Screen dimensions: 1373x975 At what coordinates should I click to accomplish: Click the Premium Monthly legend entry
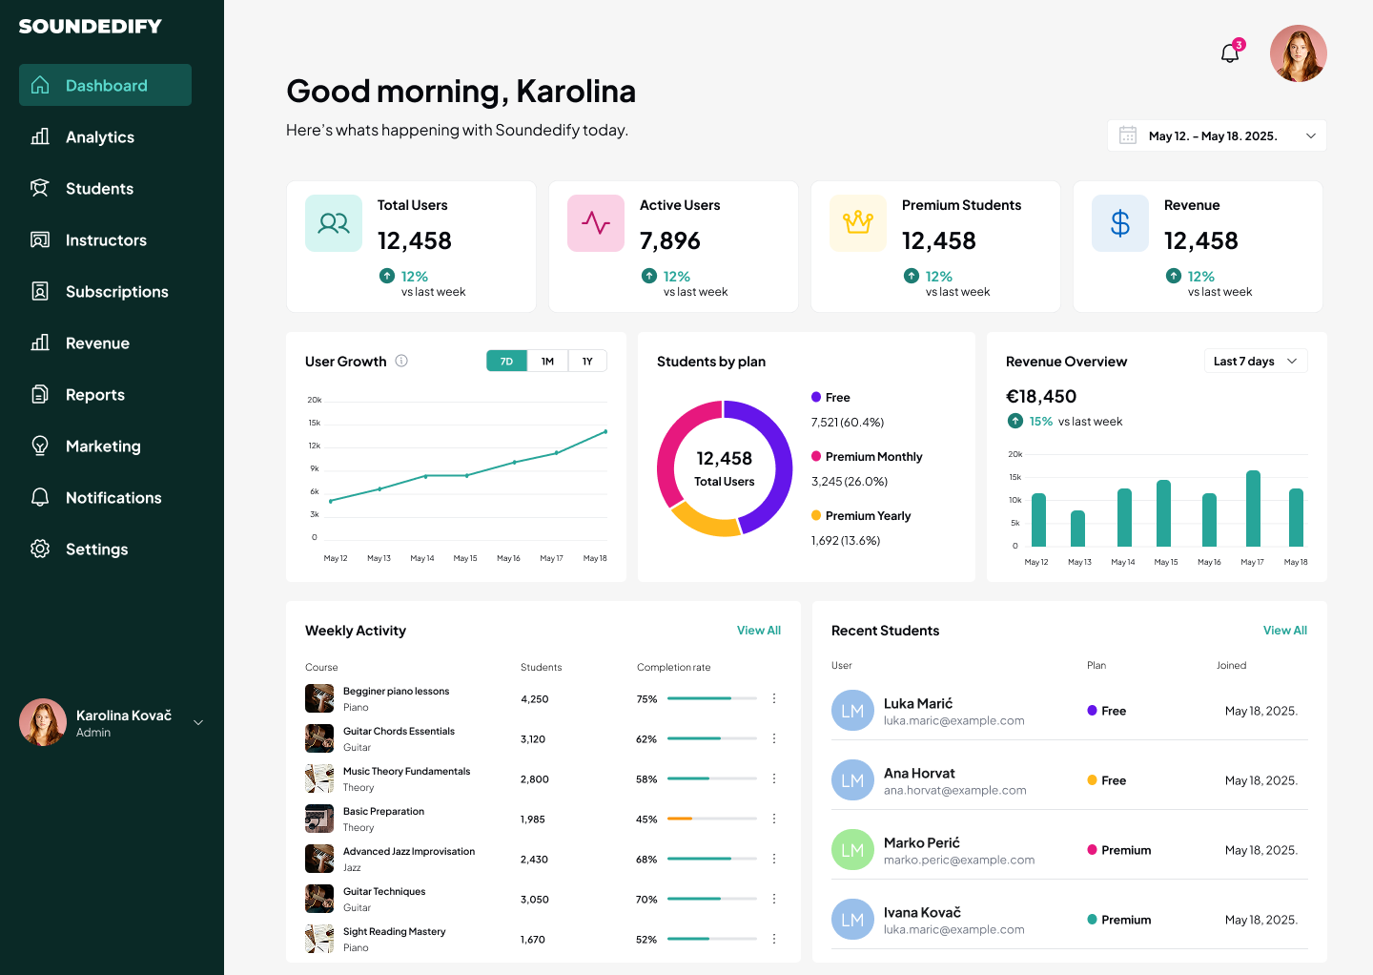click(x=867, y=456)
